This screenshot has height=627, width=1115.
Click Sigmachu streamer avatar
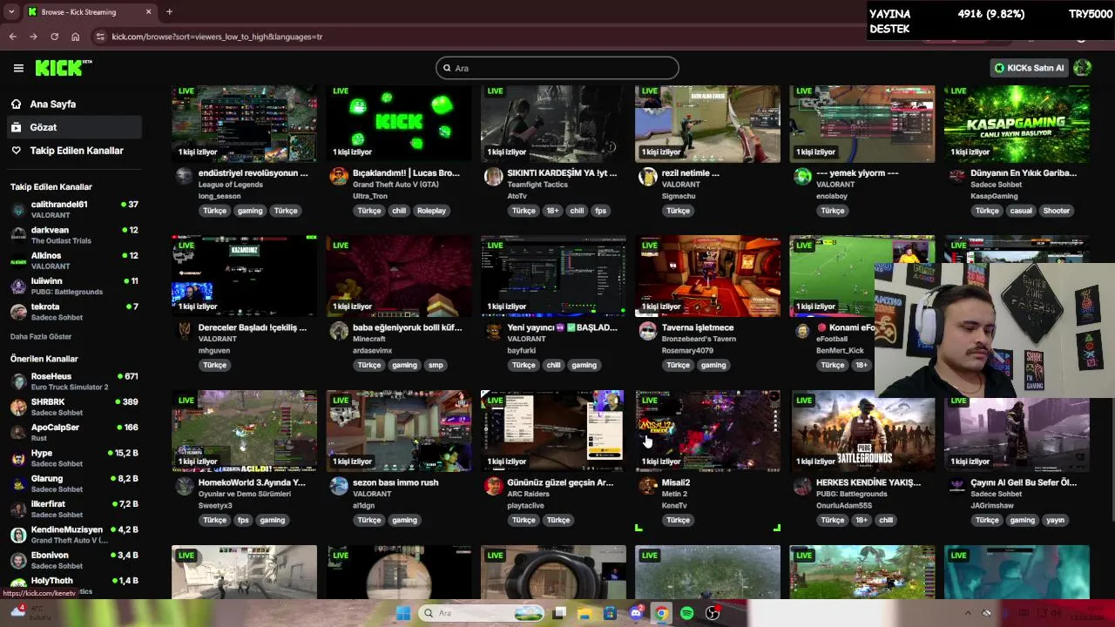coord(647,177)
